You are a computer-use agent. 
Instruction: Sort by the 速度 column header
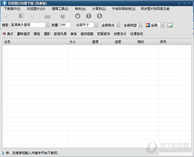point(102,42)
